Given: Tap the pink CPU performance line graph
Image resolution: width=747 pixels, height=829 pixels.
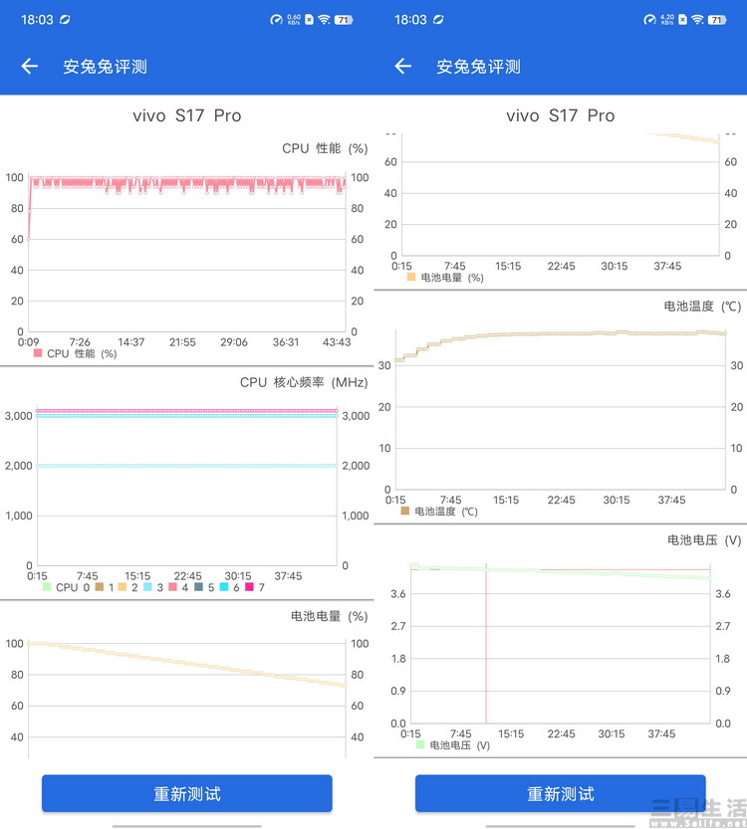Looking at the screenshot, I should point(187,184).
